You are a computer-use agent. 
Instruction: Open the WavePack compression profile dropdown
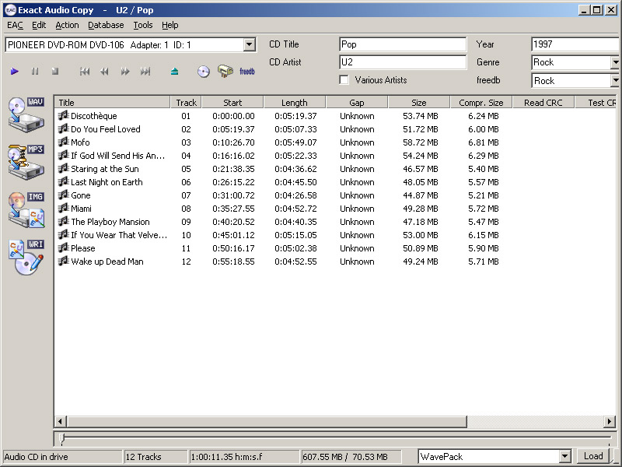coord(565,456)
